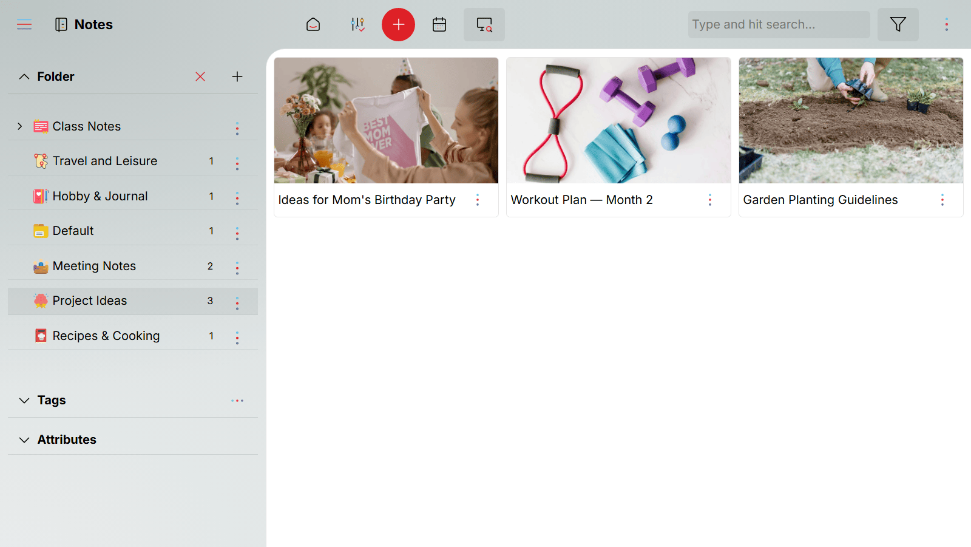This screenshot has width=971, height=547.
Task: Open the sort and filter settings sliders
Action: tap(357, 24)
